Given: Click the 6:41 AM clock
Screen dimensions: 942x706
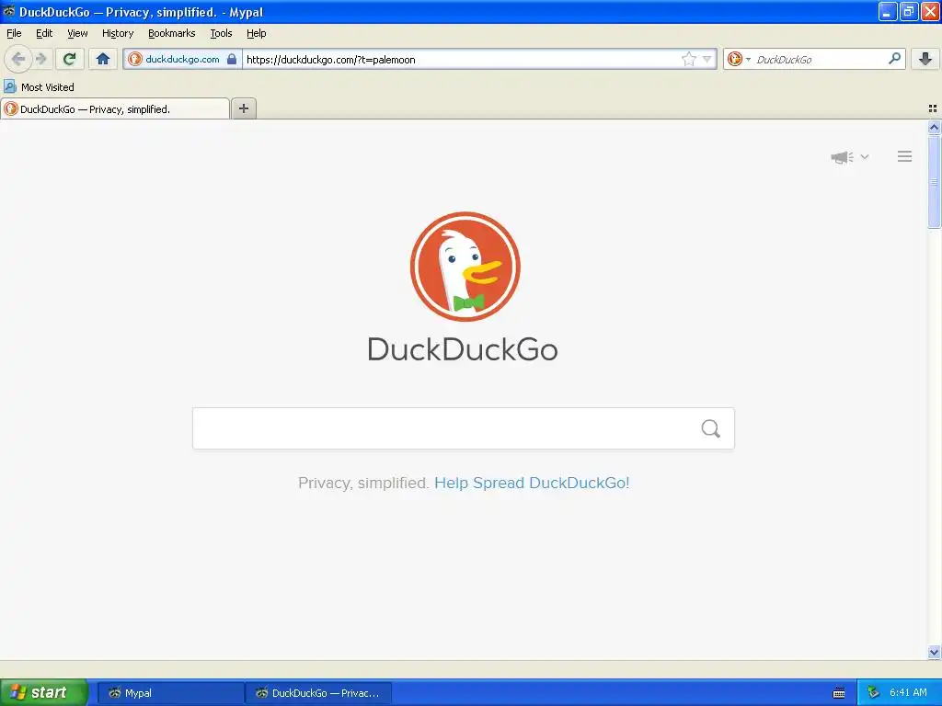Looking at the screenshot, I should pyautogui.click(x=908, y=693).
